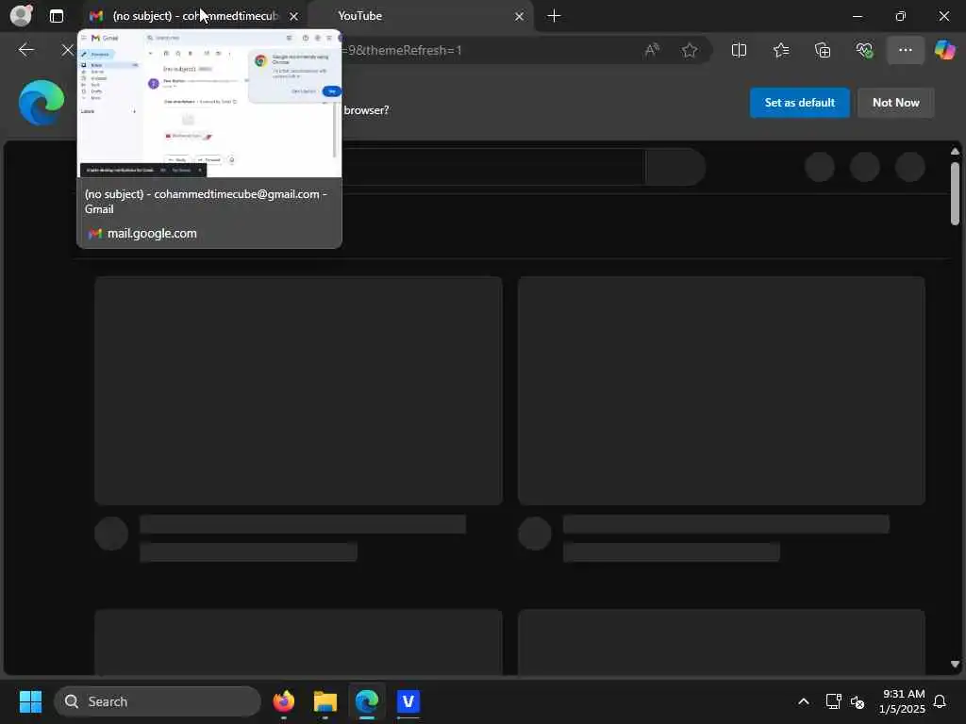Viewport: 966px width, 724px height.
Task: Open Settings and more ellipsis menu
Action: [x=905, y=50]
